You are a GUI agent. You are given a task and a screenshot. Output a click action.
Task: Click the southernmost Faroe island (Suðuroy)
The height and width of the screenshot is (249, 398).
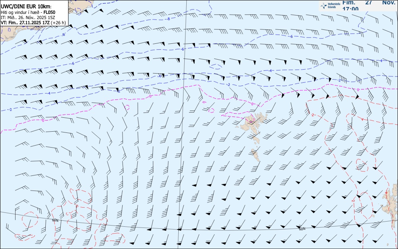coord(256,155)
